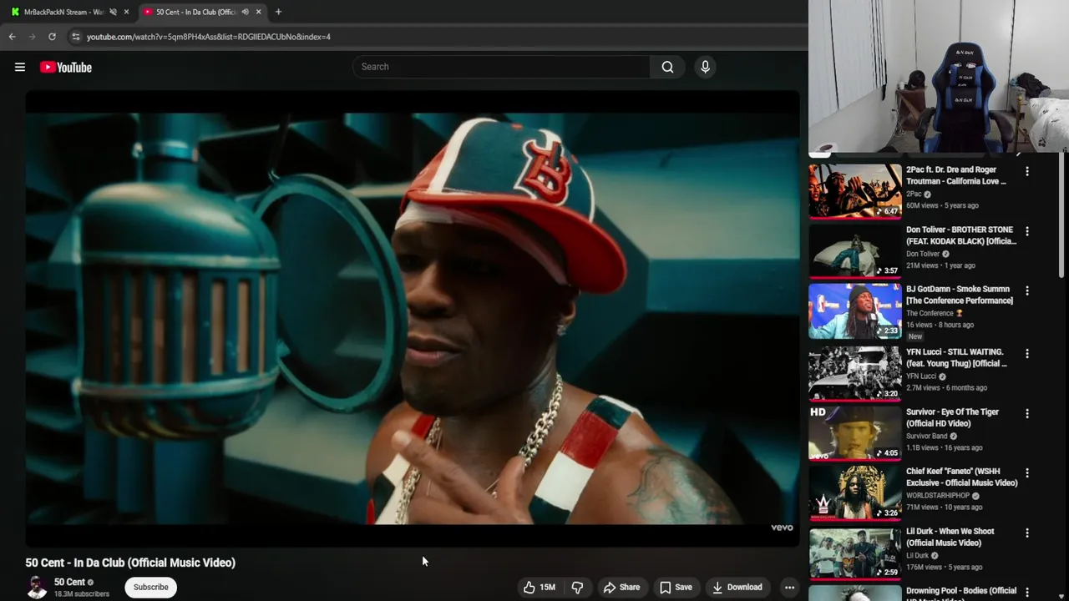Click the video title In Da Club
Image resolution: width=1069 pixels, height=601 pixels.
coord(130,563)
